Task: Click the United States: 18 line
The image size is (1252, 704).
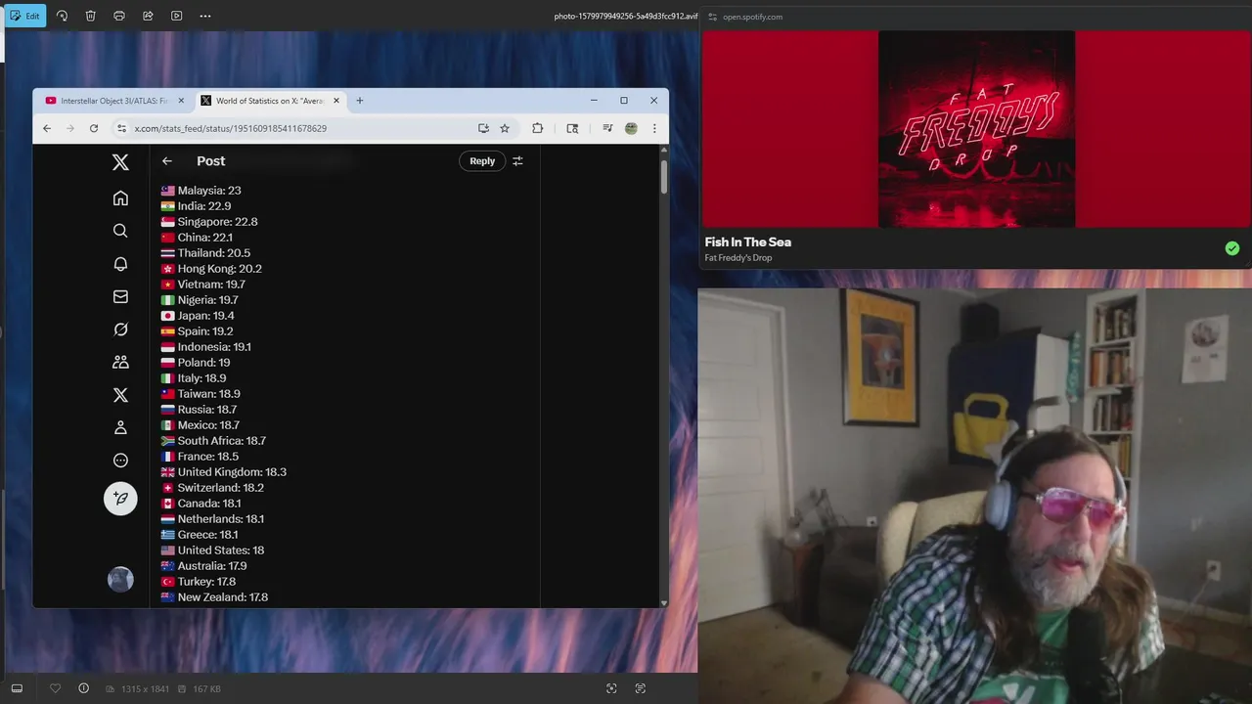Action: click(x=213, y=550)
